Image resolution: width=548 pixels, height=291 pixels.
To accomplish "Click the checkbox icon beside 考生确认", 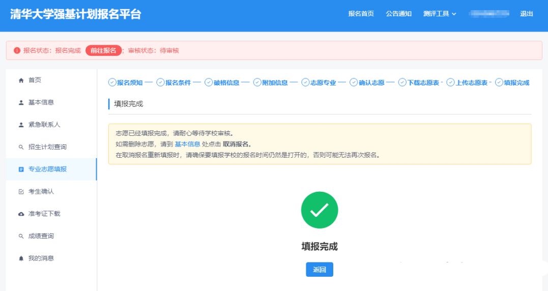I will 21,191.
